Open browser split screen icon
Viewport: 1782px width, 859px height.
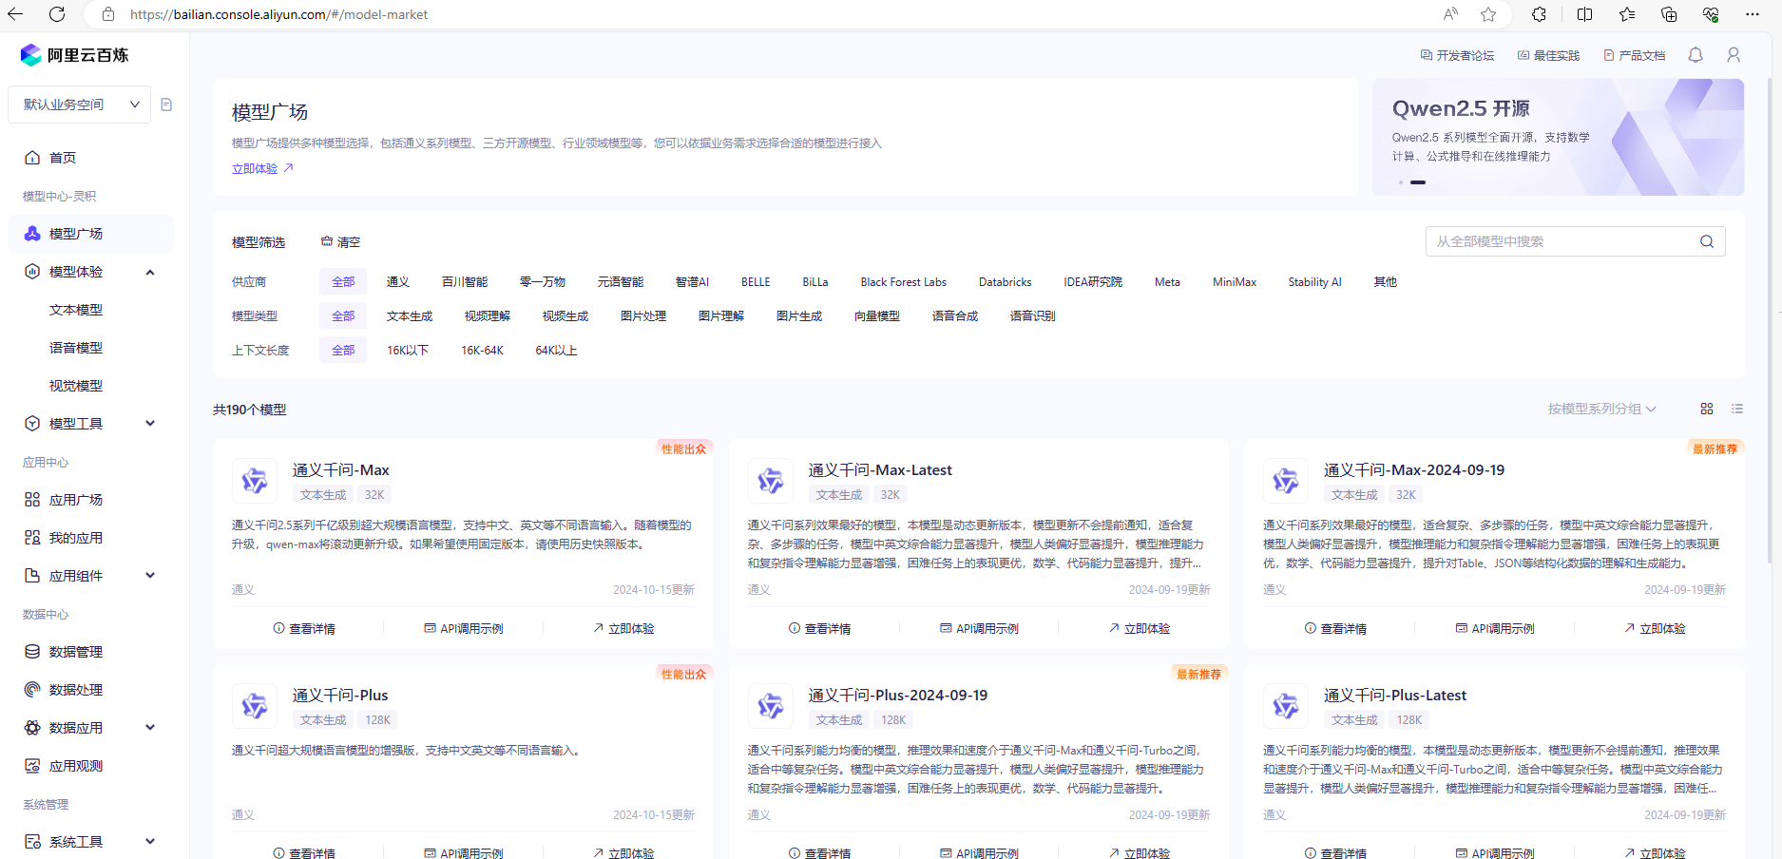(1584, 14)
